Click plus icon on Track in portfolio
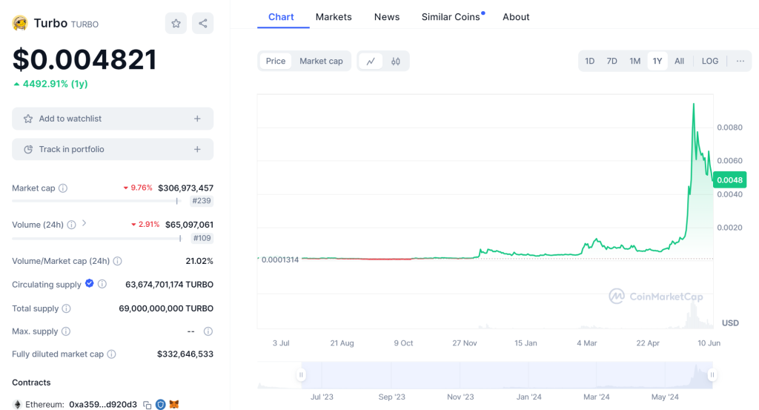Image resolution: width=759 pixels, height=410 pixels. [197, 149]
